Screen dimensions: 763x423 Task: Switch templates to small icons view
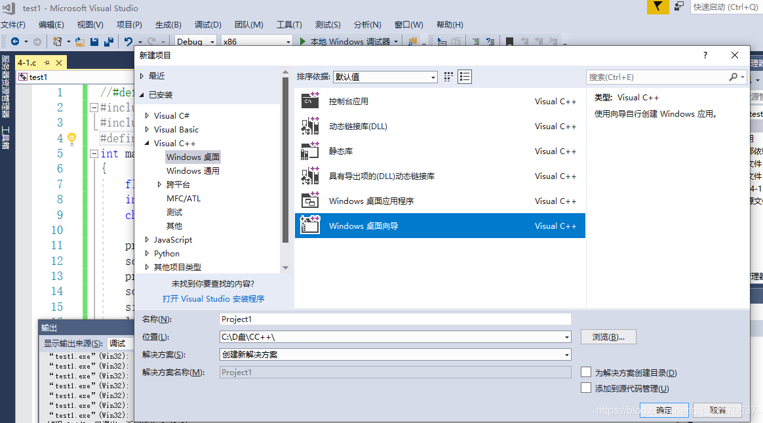pos(448,77)
